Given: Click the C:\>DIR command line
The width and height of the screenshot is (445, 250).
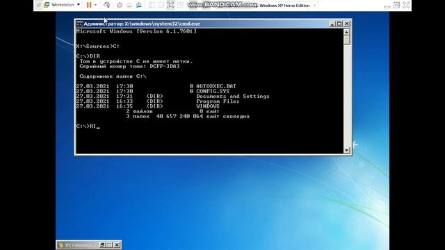Looking at the screenshot, I should [x=88, y=56].
